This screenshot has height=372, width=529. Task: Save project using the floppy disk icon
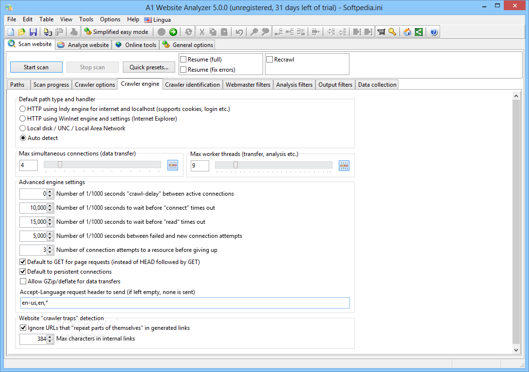tap(33, 32)
